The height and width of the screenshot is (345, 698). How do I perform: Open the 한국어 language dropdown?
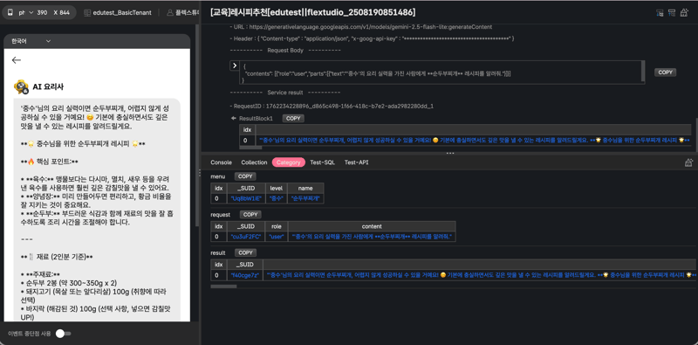31,41
